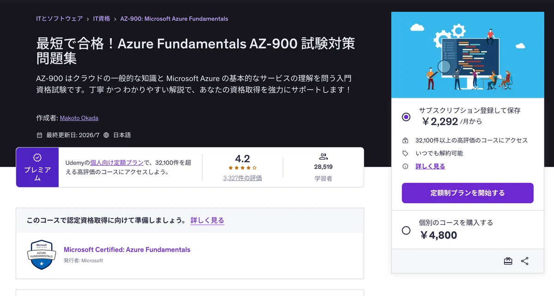The image size is (554, 296).
Task: Click the last-updated calendar icon
Action: [x=39, y=135]
